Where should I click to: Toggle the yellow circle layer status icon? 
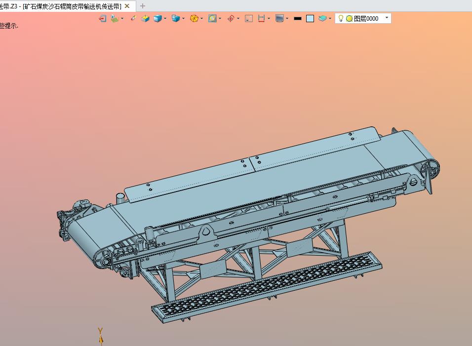349,18
